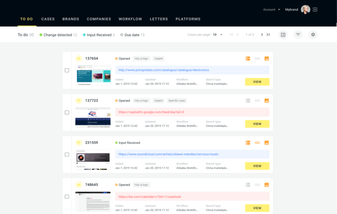The width and height of the screenshot is (337, 214).
Task: Select the WORKFLOW tab
Action: [130, 19]
